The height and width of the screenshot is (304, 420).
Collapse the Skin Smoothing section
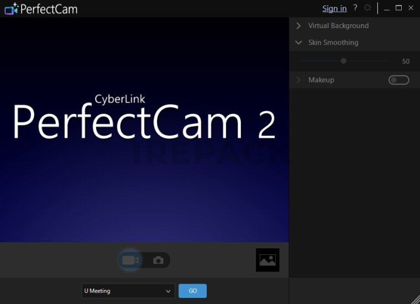click(298, 42)
